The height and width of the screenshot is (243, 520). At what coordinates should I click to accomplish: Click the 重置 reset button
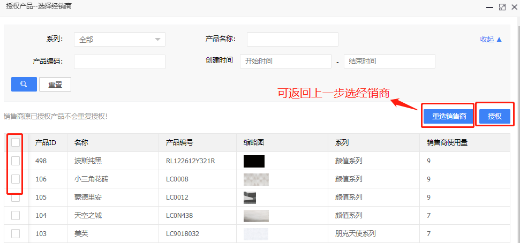[55, 85]
